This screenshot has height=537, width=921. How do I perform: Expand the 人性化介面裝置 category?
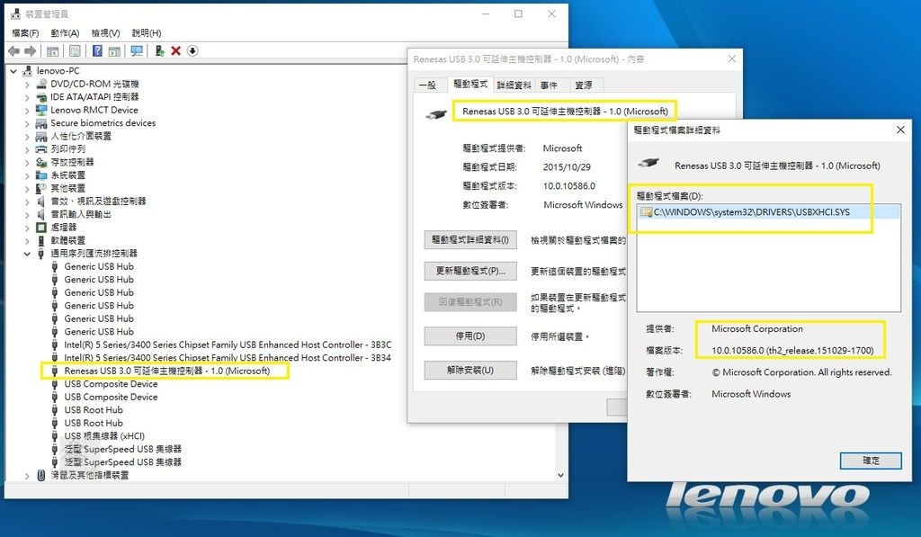click(27, 137)
